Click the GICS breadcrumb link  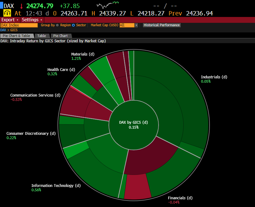[14, 30]
